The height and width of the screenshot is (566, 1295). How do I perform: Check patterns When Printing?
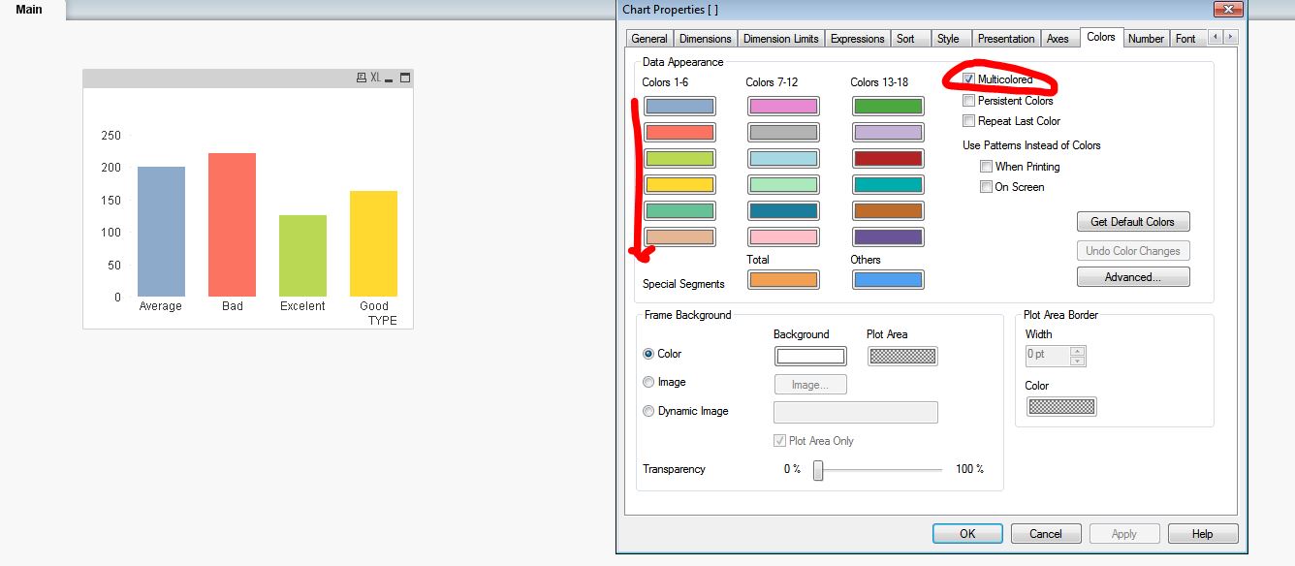[x=986, y=167]
